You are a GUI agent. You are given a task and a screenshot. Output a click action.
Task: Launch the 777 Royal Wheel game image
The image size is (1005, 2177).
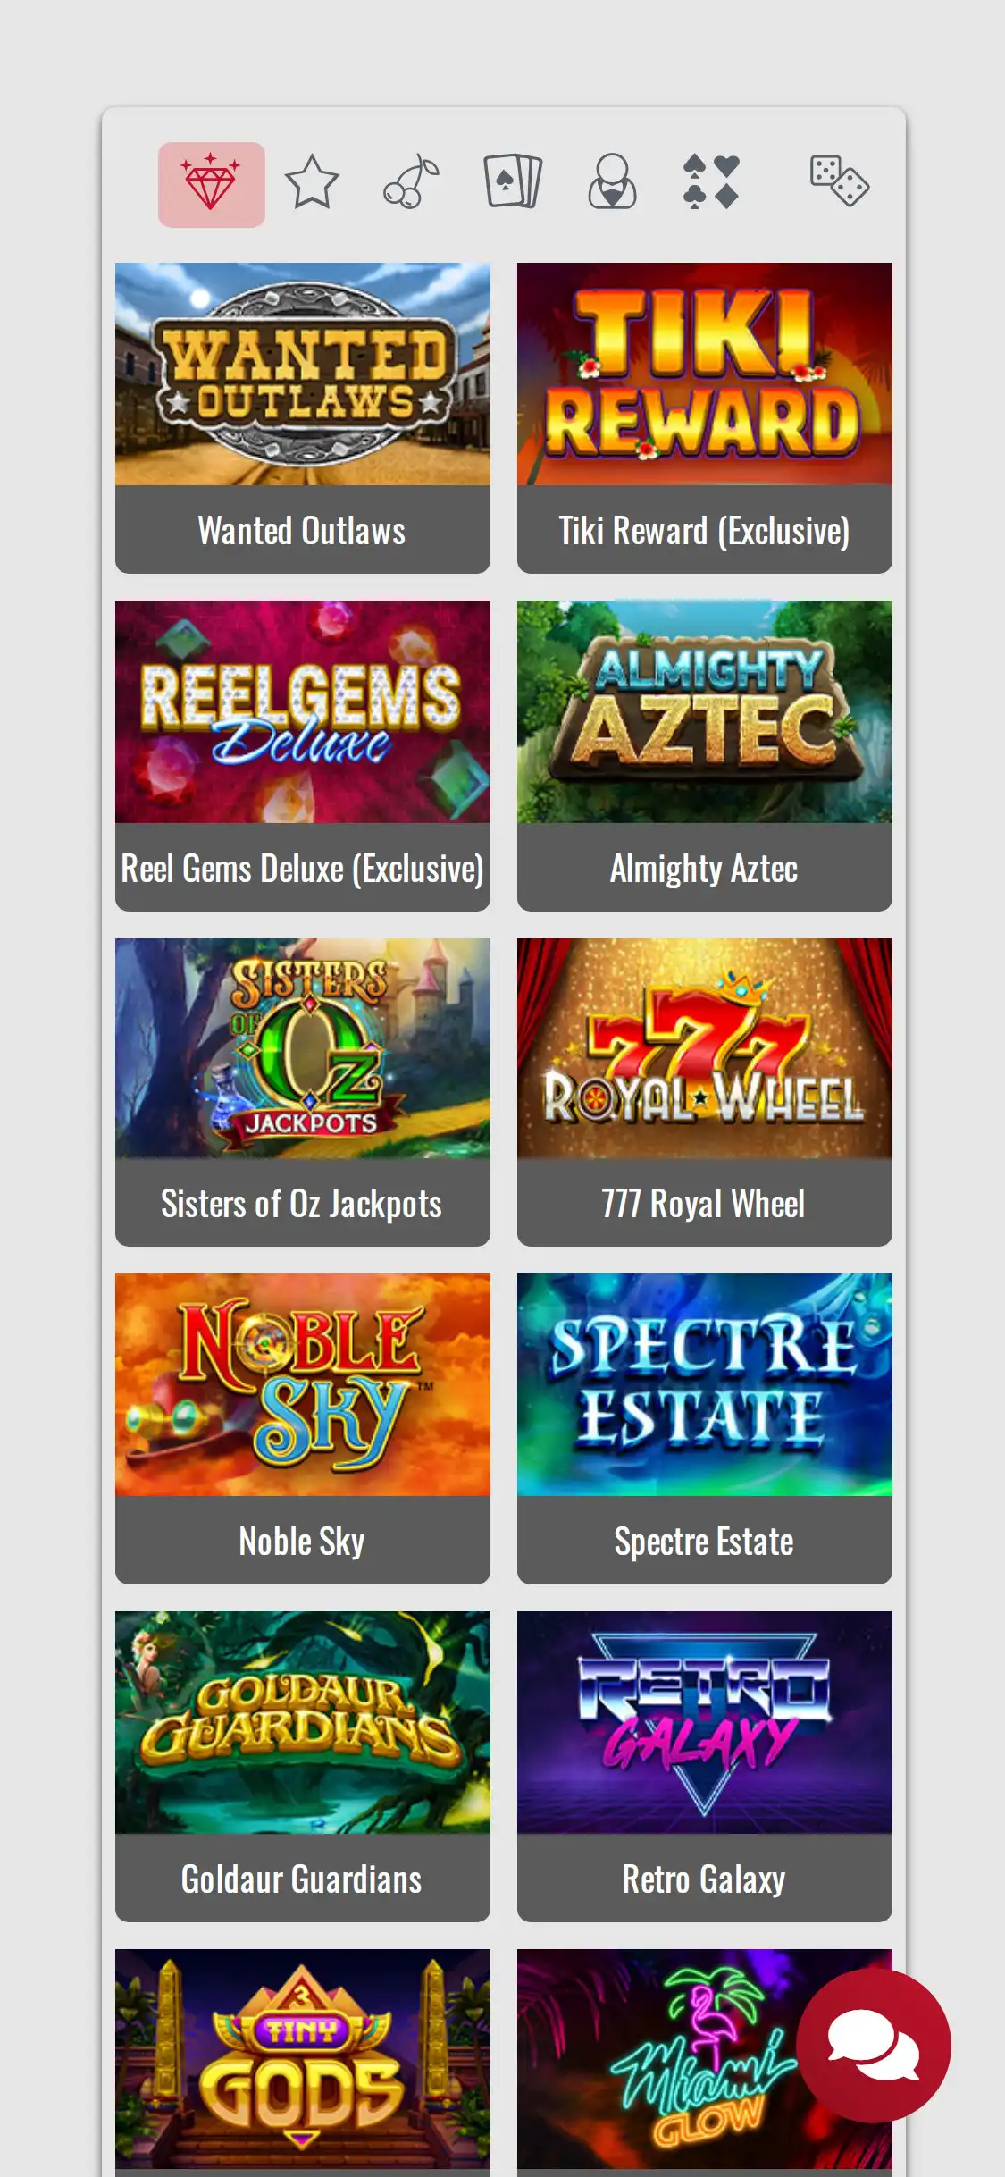click(x=705, y=1048)
